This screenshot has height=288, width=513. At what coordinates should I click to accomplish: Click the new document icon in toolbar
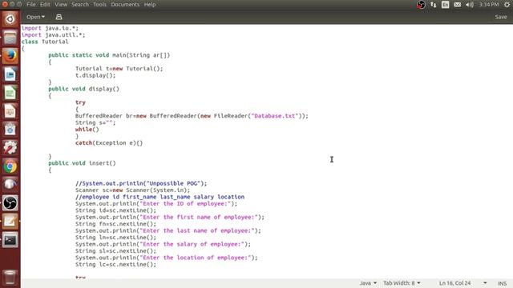click(59, 17)
